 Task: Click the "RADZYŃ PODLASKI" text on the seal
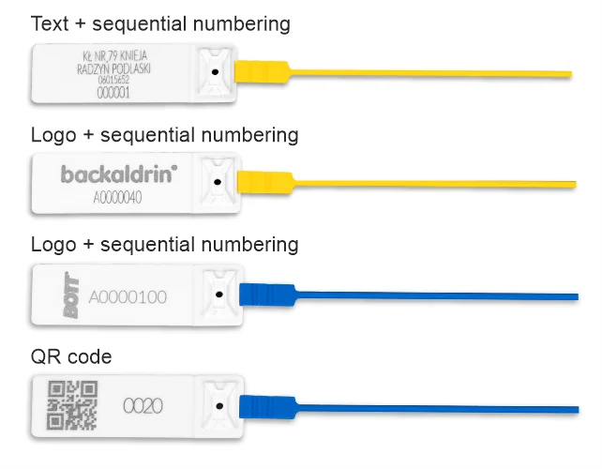tap(113, 68)
